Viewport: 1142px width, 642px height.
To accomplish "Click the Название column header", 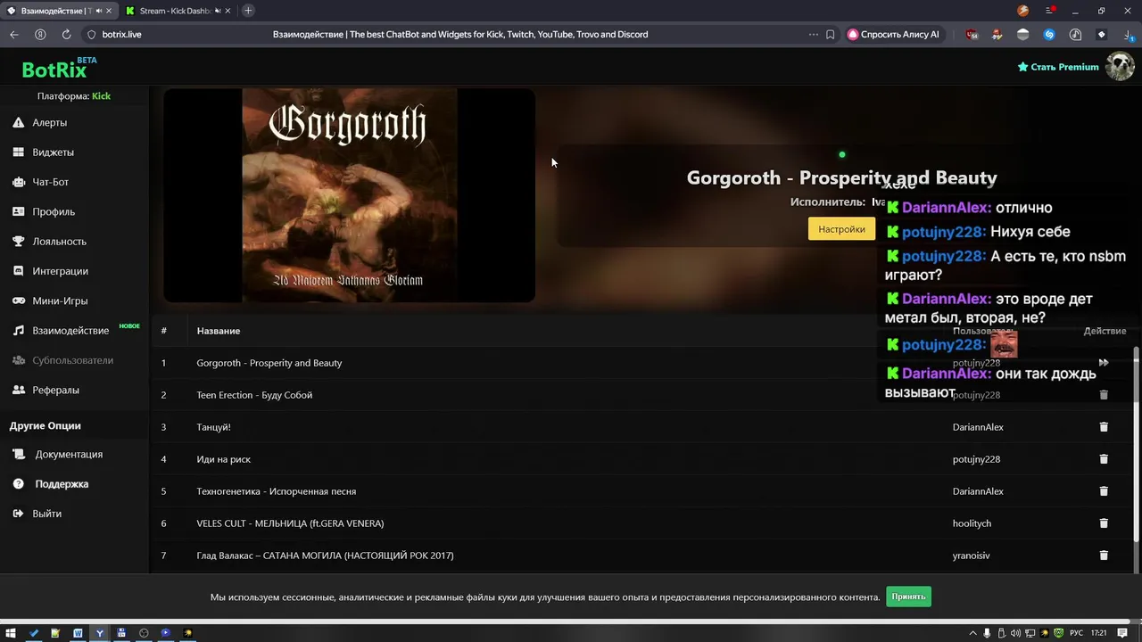I will 219,331.
